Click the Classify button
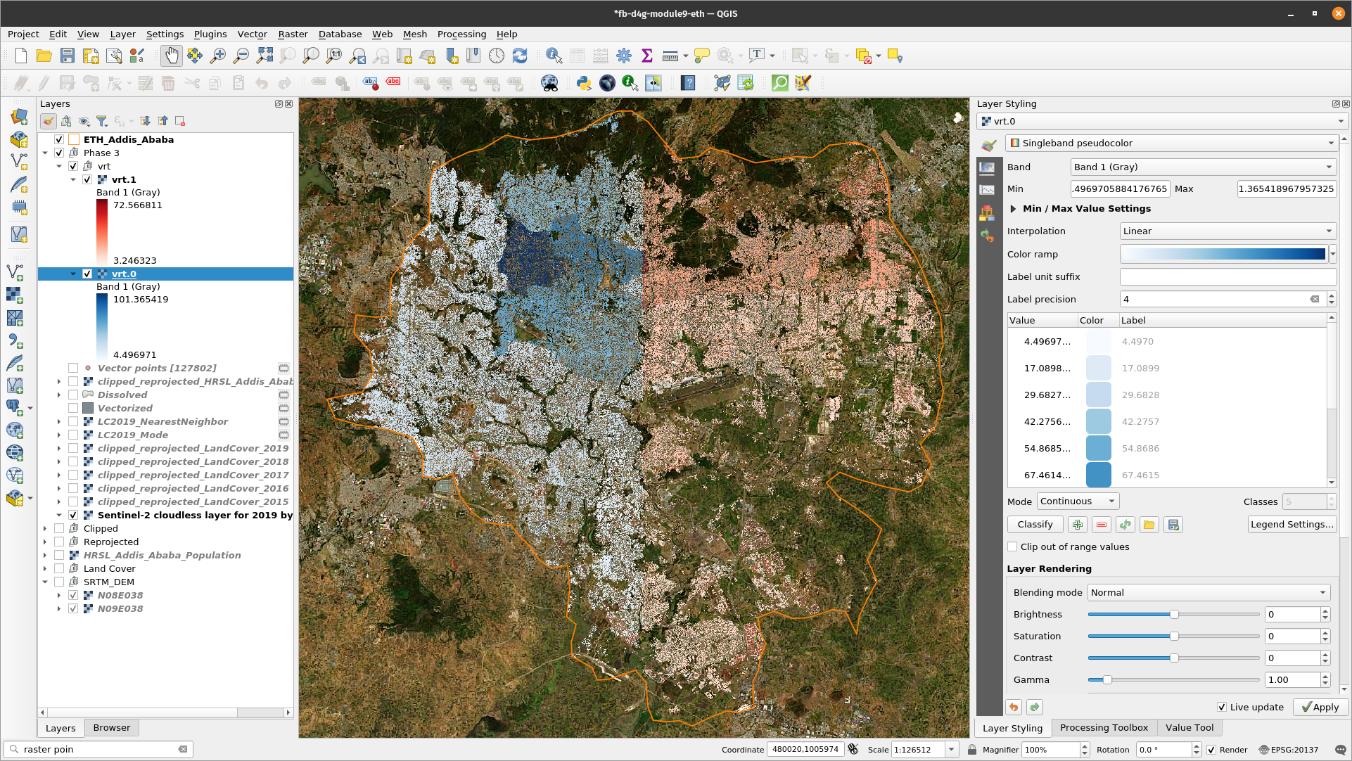 [x=1035, y=525]
